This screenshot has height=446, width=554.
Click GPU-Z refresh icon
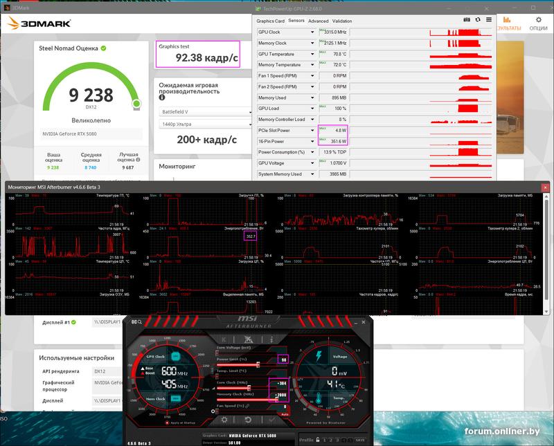click(478, 19)
